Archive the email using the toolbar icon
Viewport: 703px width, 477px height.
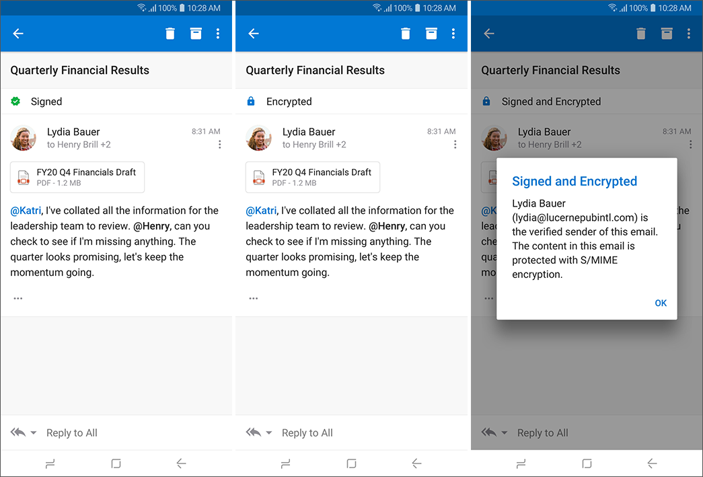[x=196, y=33]
